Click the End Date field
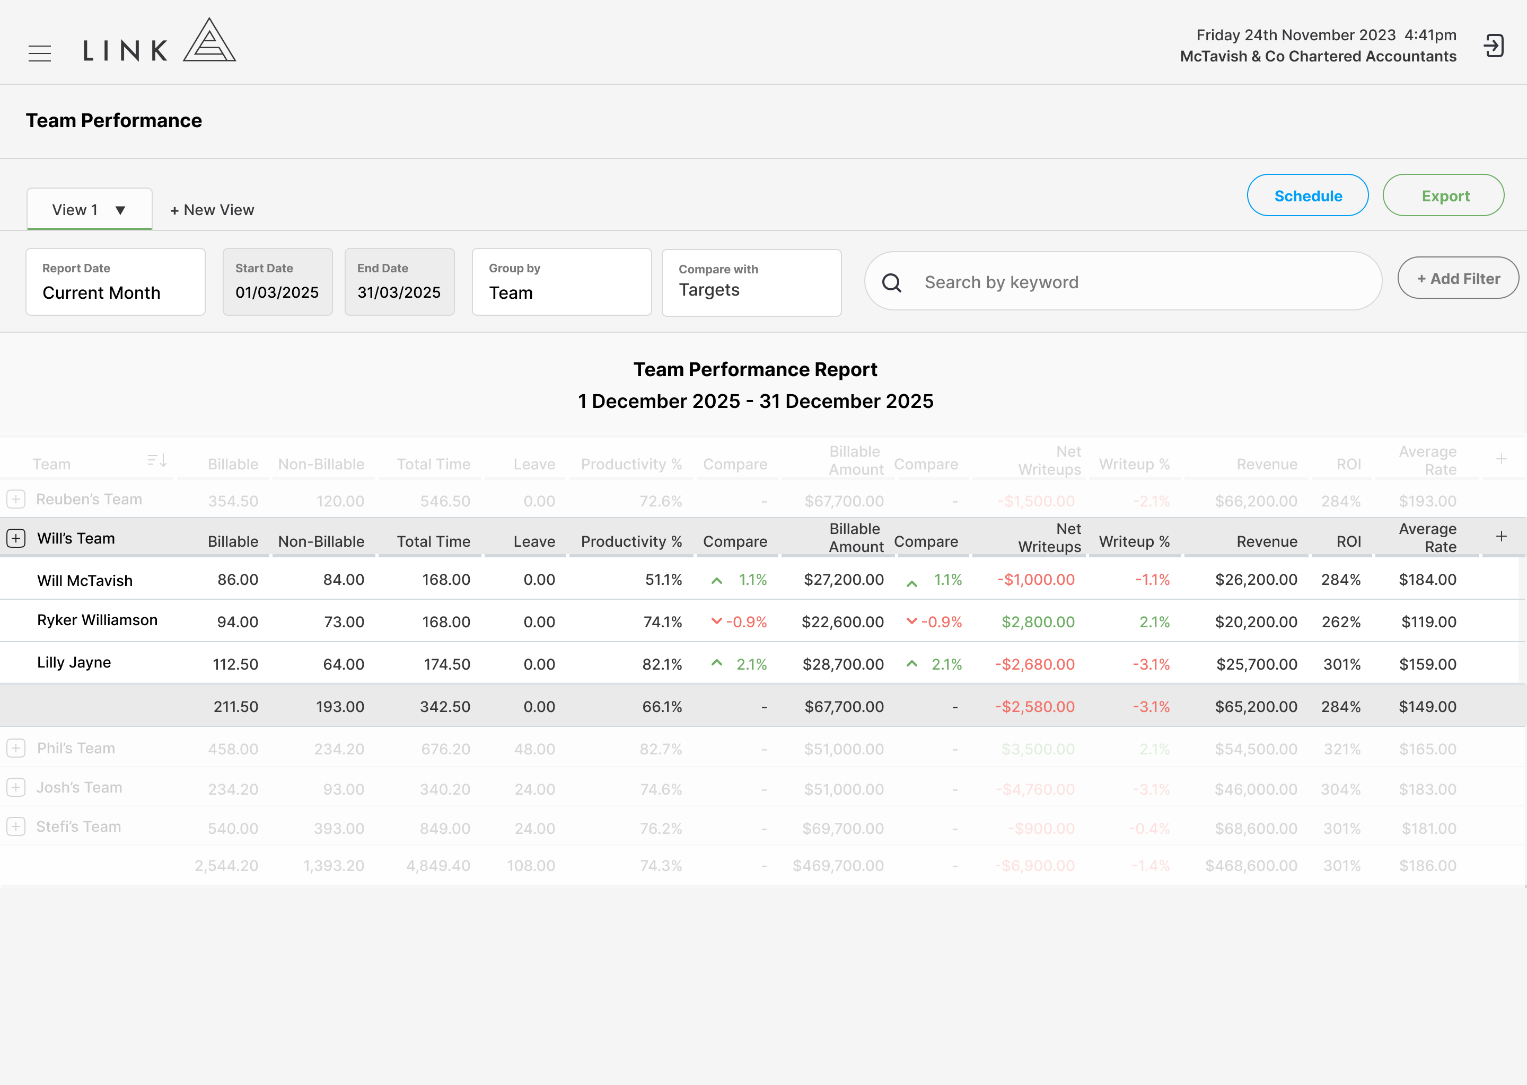This screenshot has height=1085, width=1527. click(x=400, y=282)
